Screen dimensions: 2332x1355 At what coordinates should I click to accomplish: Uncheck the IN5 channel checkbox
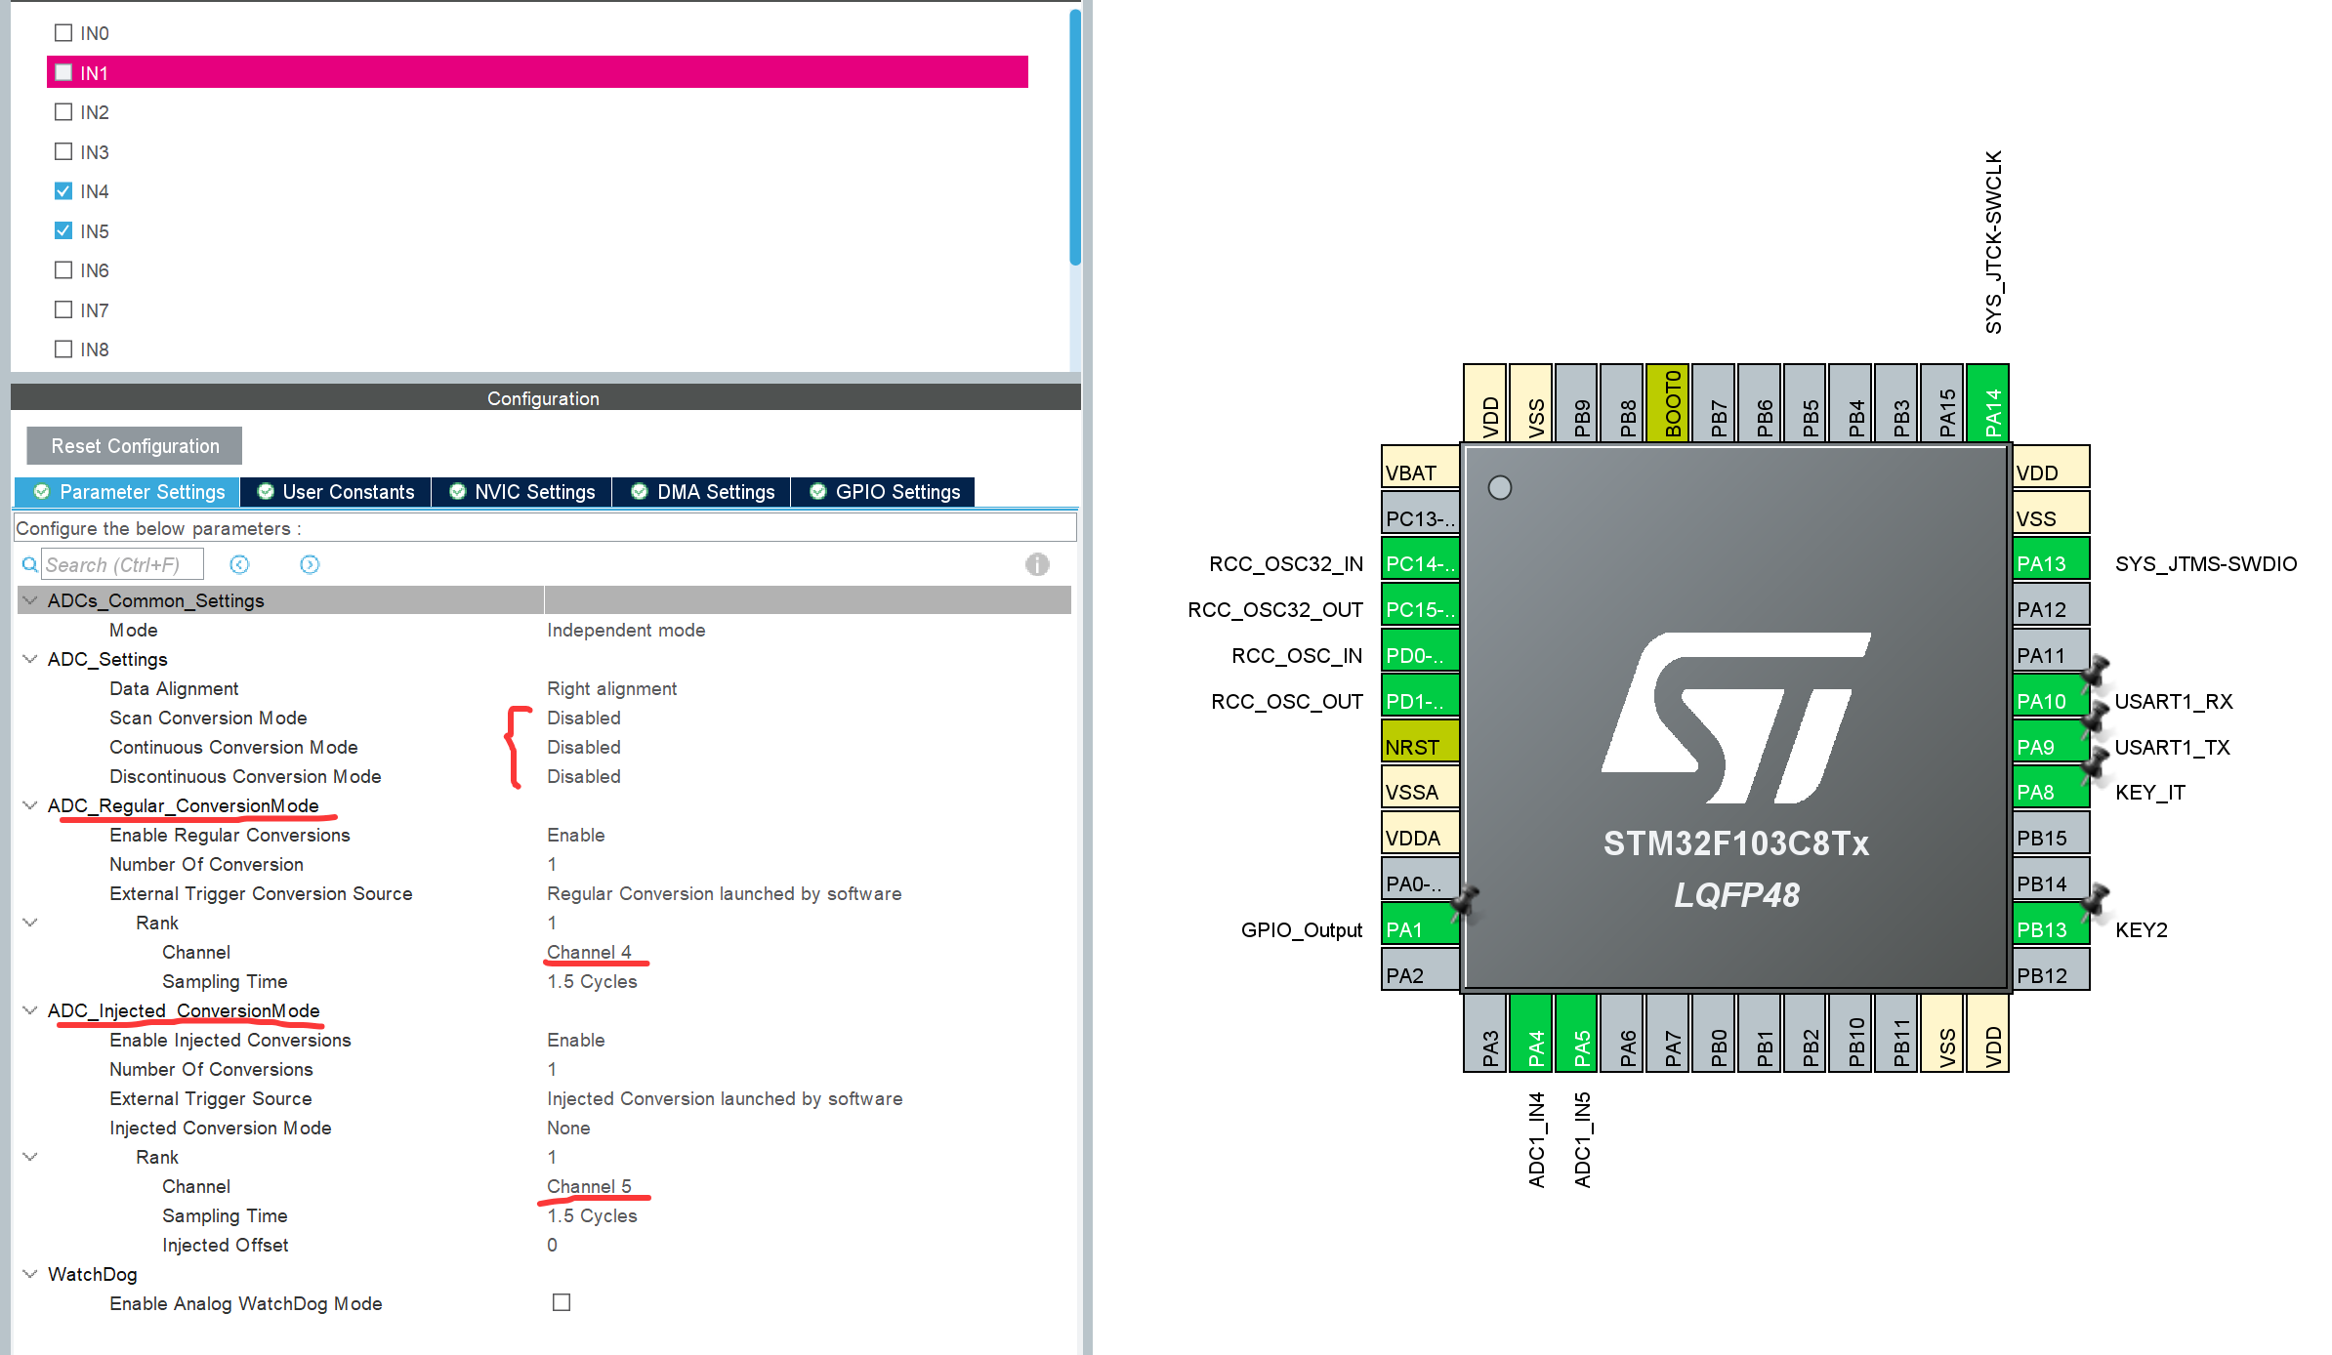[63, 230]
